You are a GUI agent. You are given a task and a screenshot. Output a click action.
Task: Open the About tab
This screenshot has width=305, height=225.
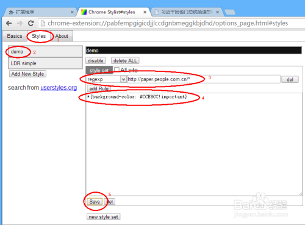tap(62, 36)
